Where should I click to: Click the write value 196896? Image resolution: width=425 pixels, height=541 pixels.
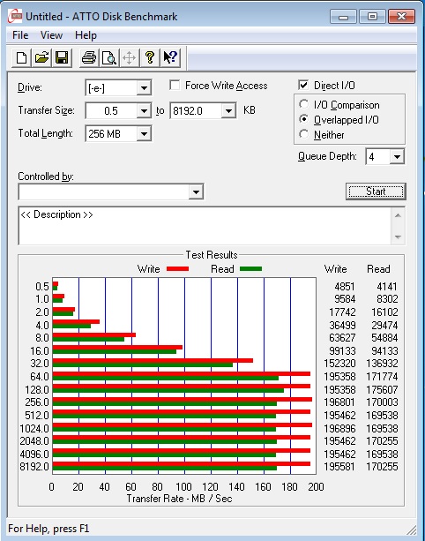tap(339, 429)
